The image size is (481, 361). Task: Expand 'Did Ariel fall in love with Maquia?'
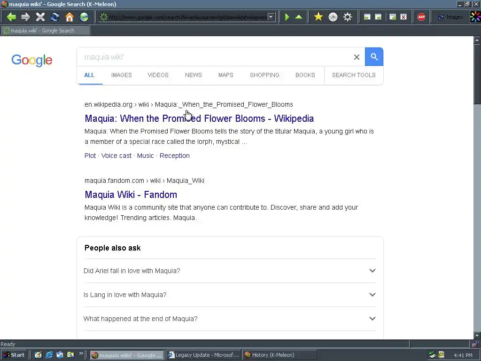pos(230,271)
